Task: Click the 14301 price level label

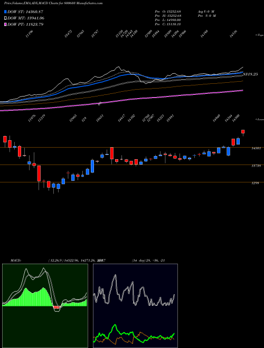Action: 256,149
